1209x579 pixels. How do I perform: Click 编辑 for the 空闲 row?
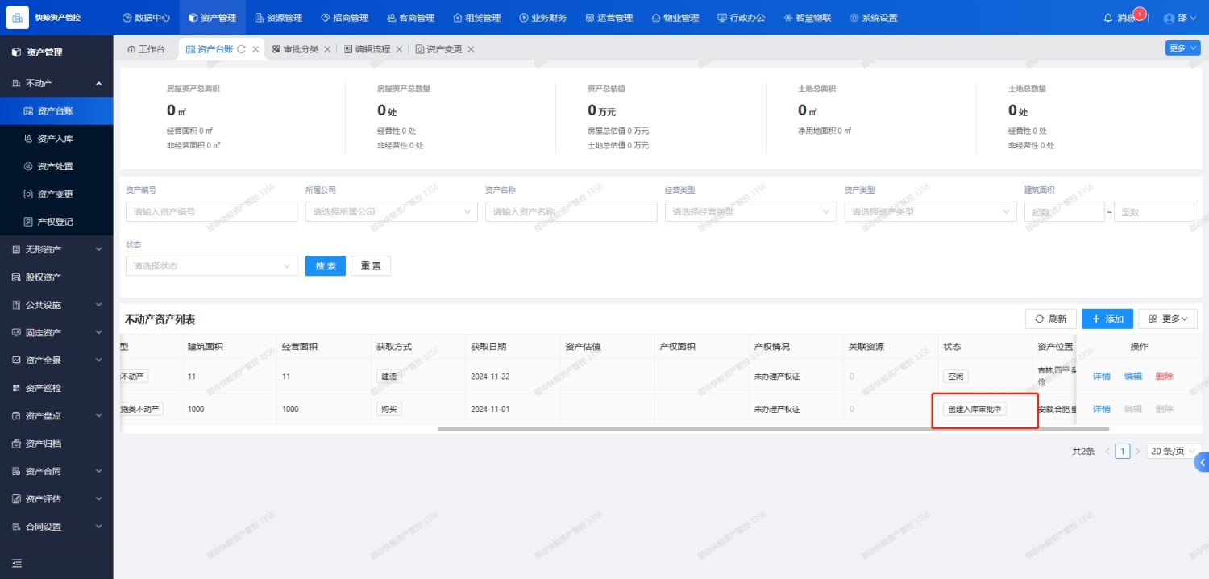click(x=1132, y=376)
